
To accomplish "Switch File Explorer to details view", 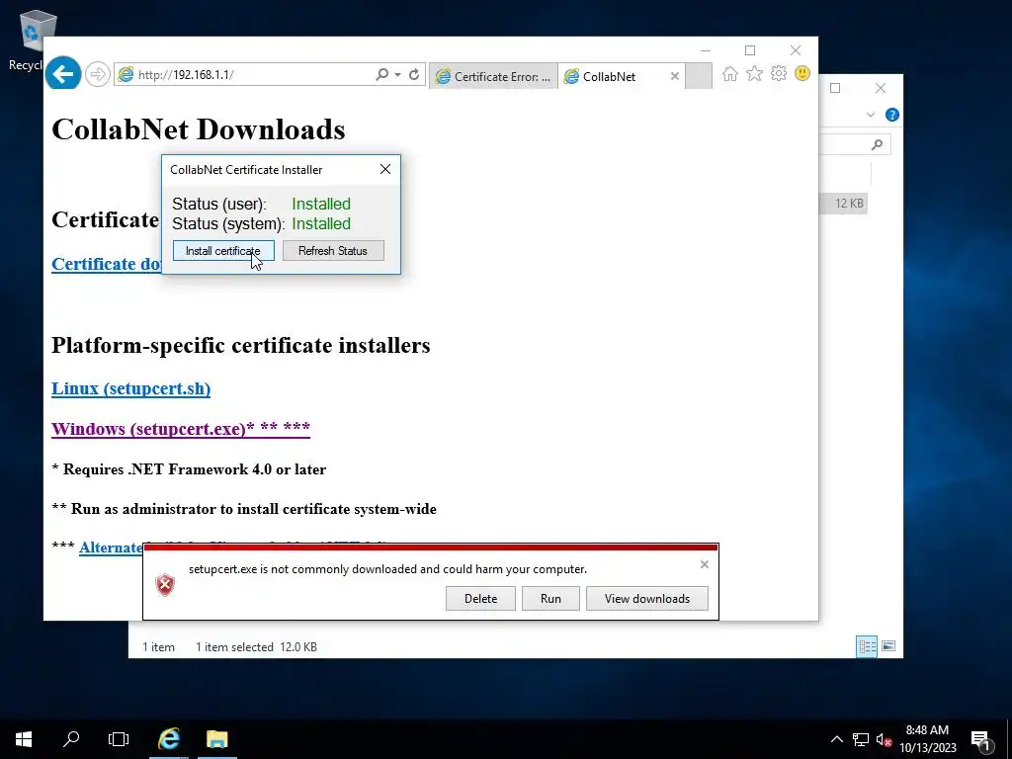I will (x=867, y=646).
